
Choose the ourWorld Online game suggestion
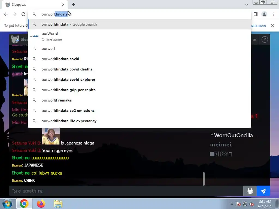(139, 36)
